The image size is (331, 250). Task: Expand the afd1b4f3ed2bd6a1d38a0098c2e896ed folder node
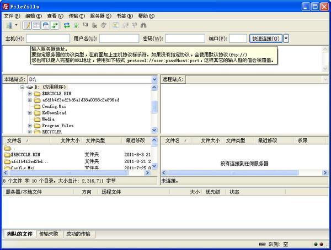[x=30, y=100]
